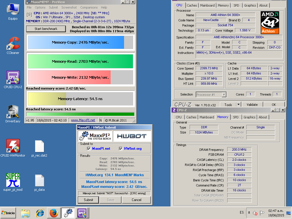
Task: Open www.MaxxPI.net status bar link
Action: pyautogui.click(x=83, y=120)
